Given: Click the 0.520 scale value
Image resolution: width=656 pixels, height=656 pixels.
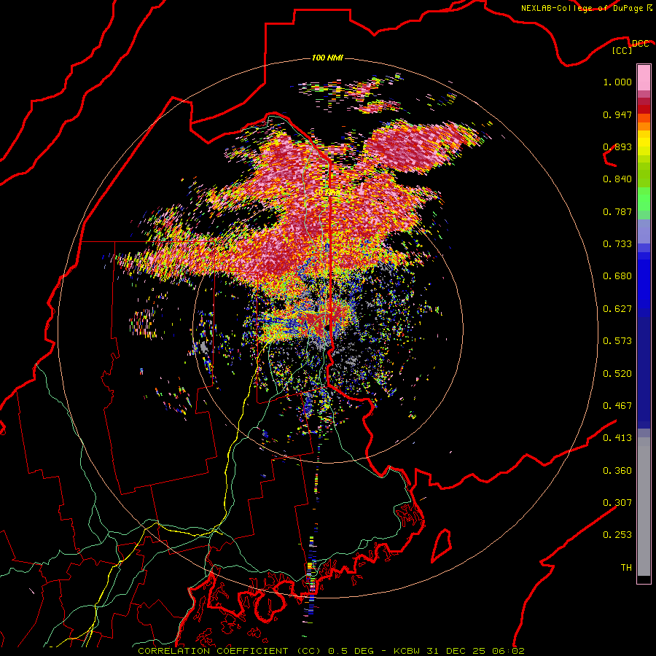Looking at the screenshot, I should (x=617, y=374).
